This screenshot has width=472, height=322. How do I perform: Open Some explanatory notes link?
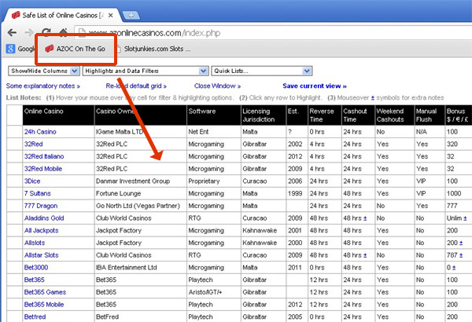[42, 86]
